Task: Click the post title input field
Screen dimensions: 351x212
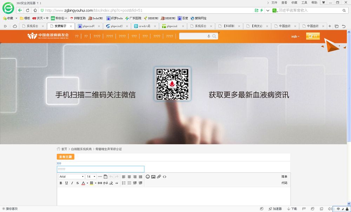Action: pyautogui.click(x=100, y=169)
